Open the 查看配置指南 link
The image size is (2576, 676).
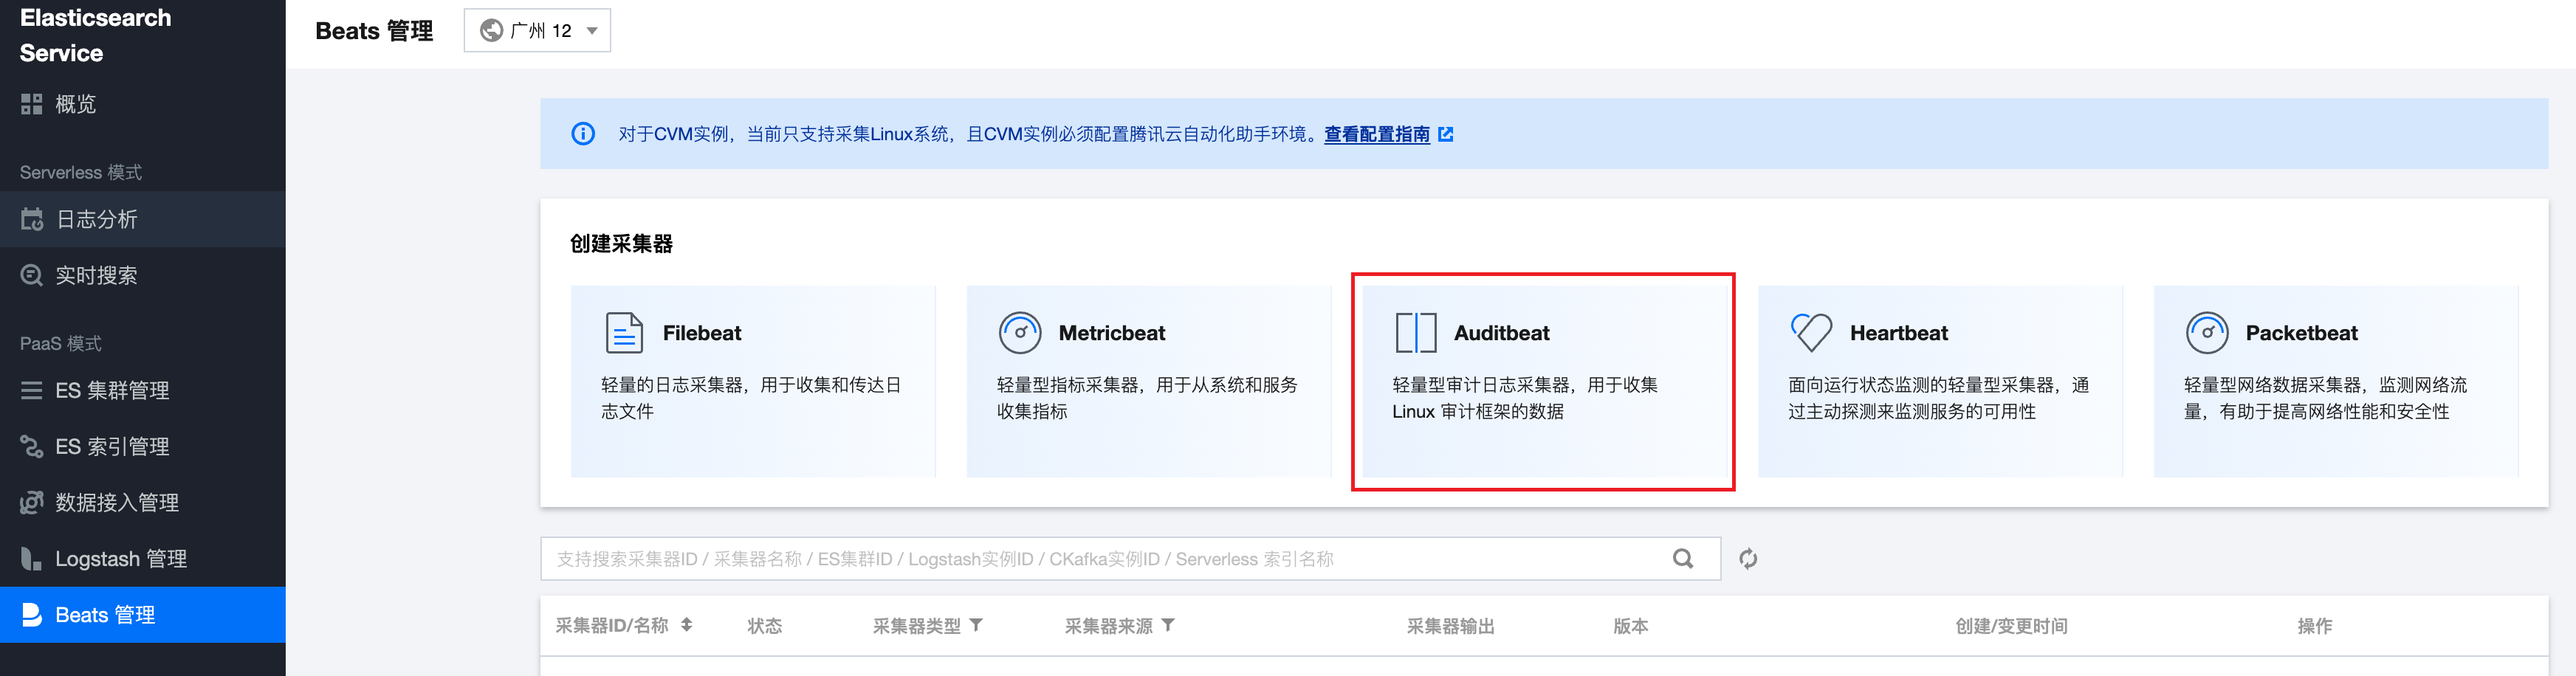point(1379,134)
